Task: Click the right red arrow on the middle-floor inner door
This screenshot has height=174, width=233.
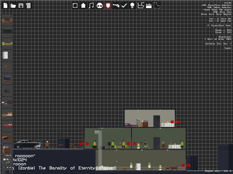Action: point(135,144)
